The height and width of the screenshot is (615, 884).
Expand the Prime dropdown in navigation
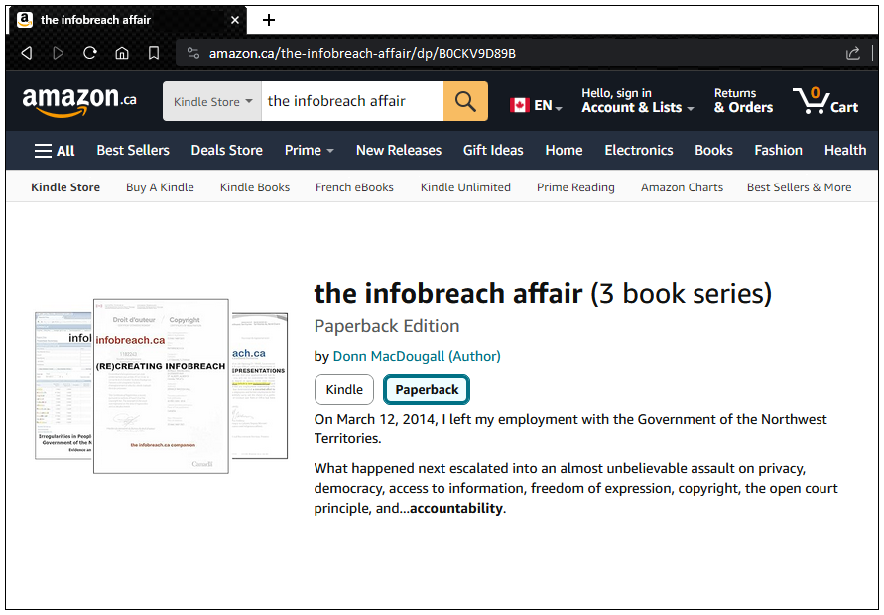[309, 151]
